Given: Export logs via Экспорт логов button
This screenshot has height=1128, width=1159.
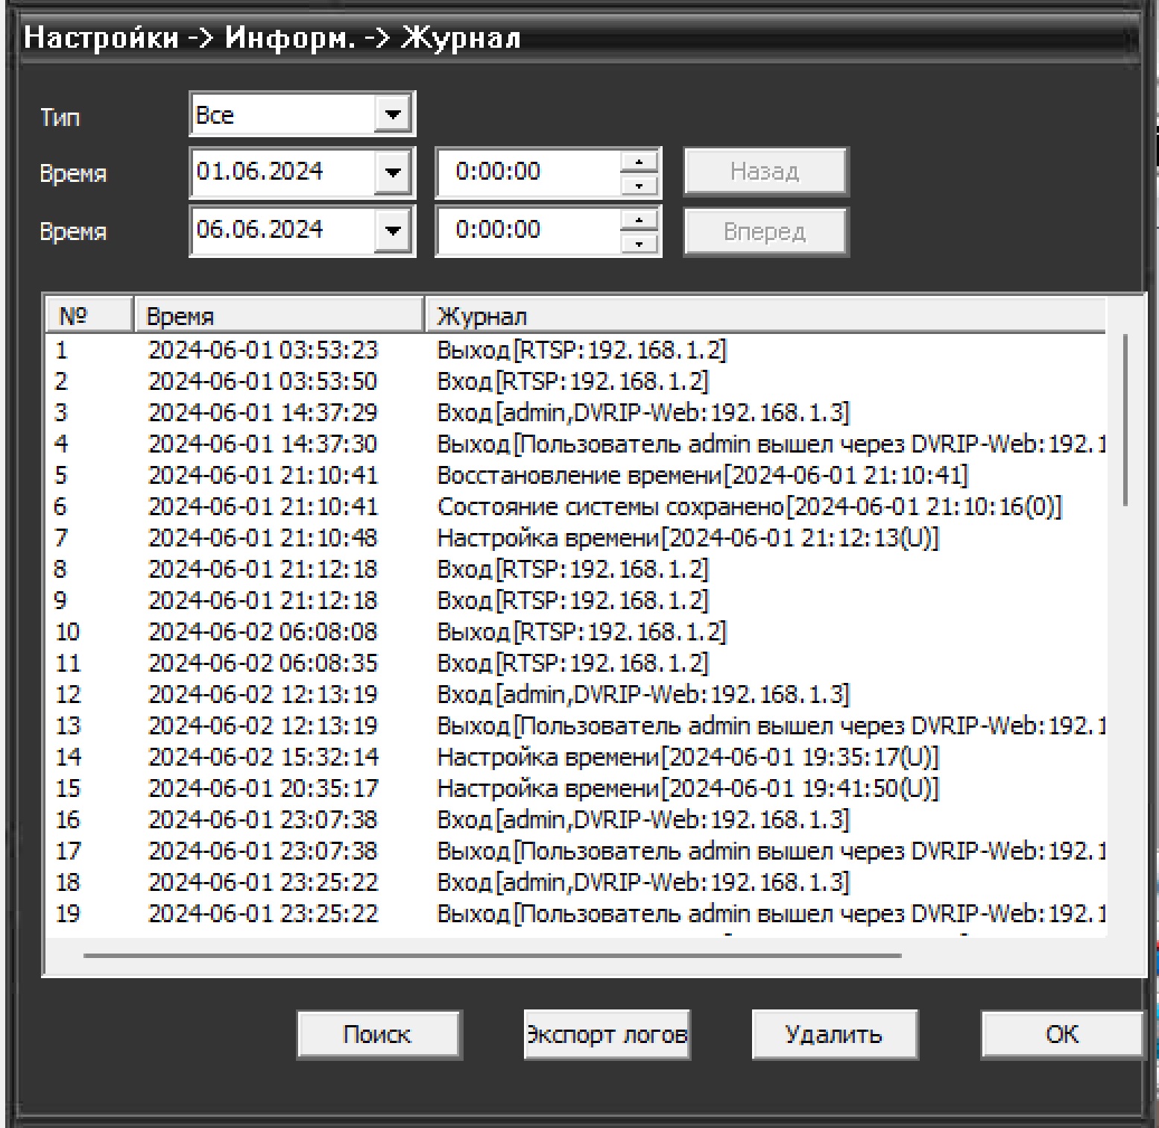Looking at the screenshot, I should (607, 1034).
